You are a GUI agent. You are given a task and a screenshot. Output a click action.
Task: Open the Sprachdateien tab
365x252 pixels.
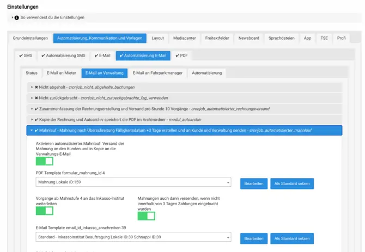click(x=282, y=38)
